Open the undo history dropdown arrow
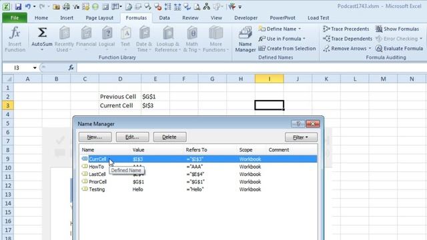Screen dimensions: 427x240 (34, 7)
